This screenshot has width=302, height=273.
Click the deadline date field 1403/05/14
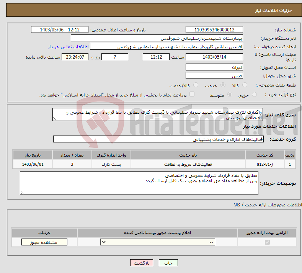tap(214, 57)
